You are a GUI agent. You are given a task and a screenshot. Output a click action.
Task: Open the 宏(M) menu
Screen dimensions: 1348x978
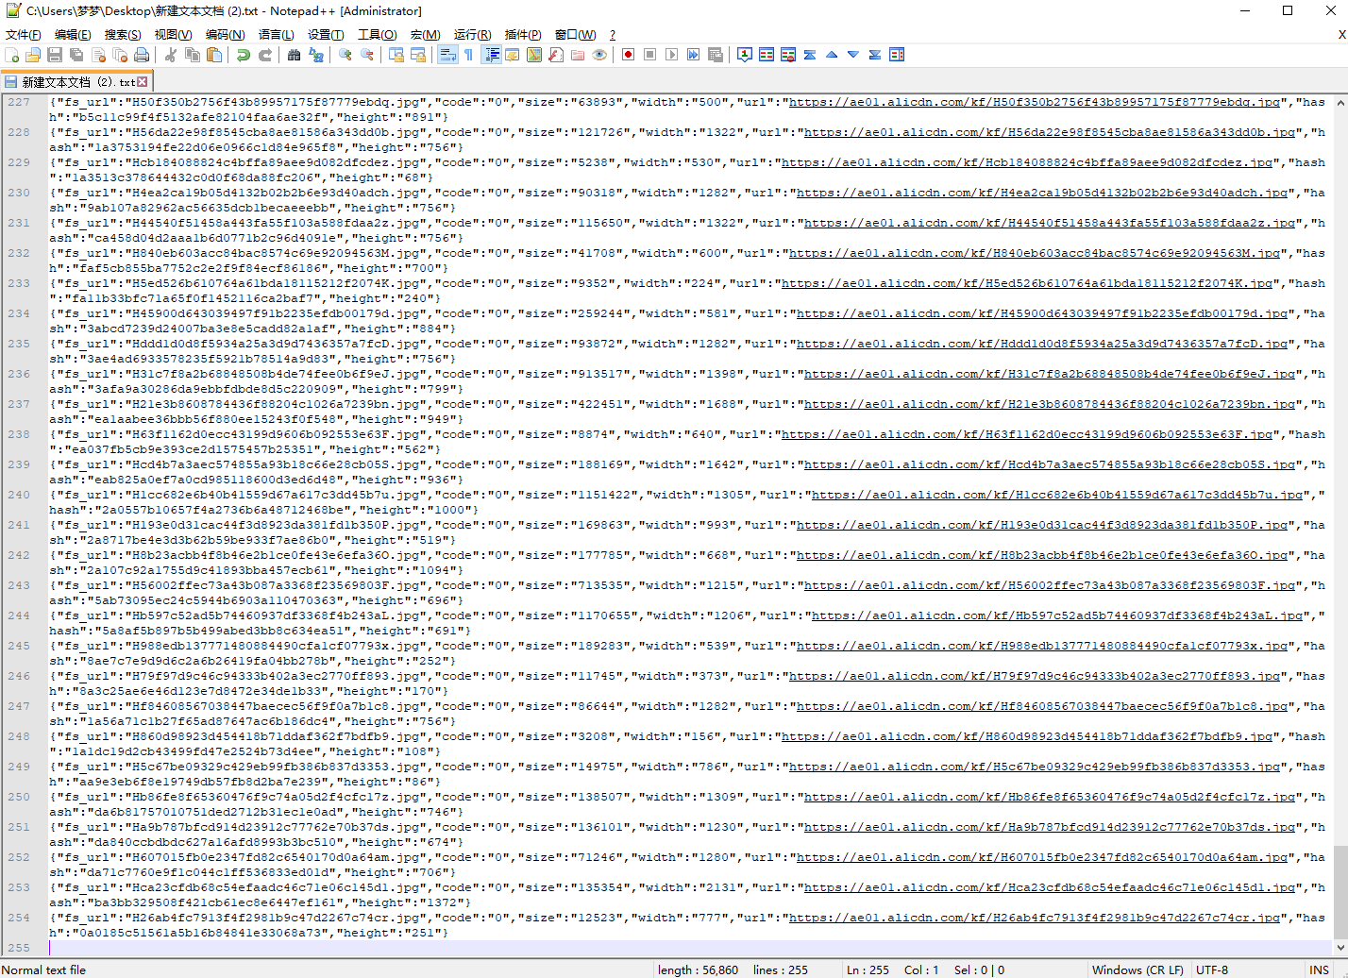(425, 35)
